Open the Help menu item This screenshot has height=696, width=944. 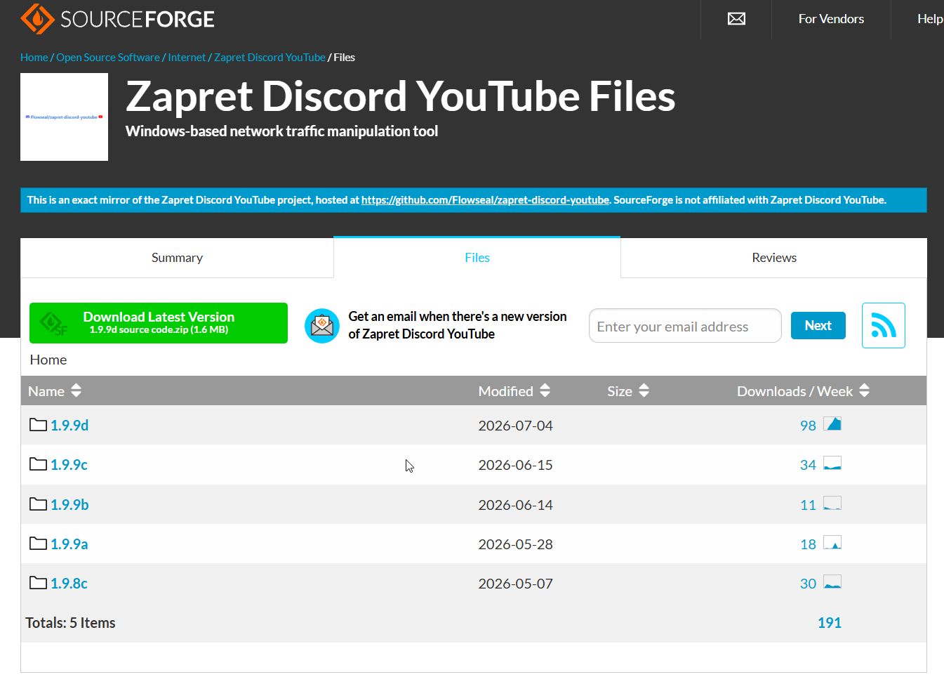(x=930, y=19)
